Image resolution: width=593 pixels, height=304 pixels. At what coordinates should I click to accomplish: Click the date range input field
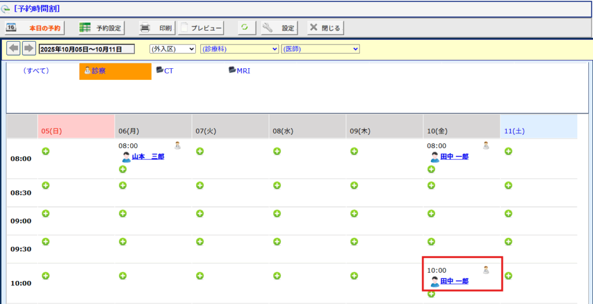pos(86,49)
